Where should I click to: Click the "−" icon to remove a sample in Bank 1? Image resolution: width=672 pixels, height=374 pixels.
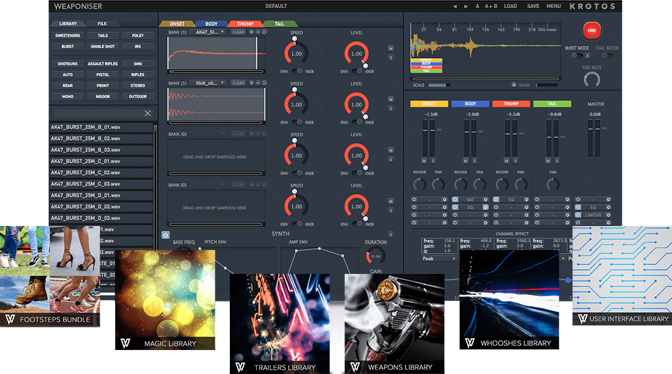click(x=257, y=31)
